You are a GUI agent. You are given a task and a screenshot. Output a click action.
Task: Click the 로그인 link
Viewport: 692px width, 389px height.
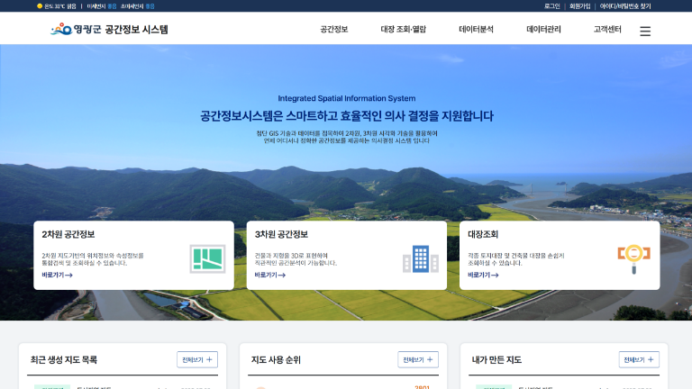[551, 5]
